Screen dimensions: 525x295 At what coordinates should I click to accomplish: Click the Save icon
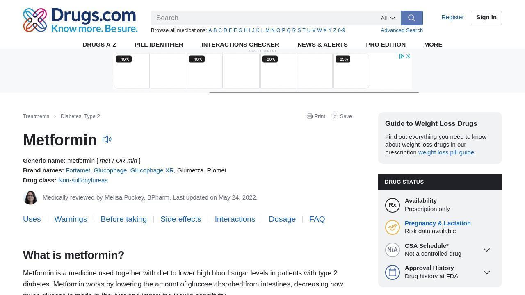click(x=335, y=116)
